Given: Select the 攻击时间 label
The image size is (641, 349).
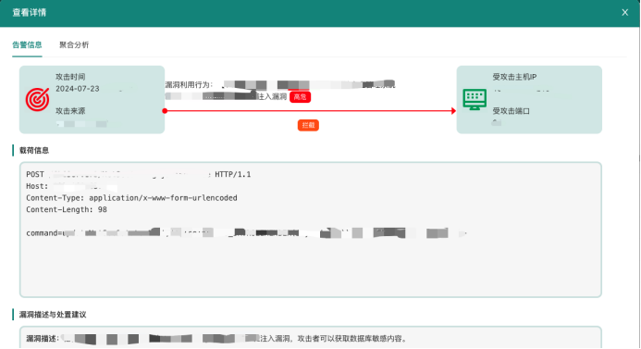Looking at the screenshot, I should 70,77.
